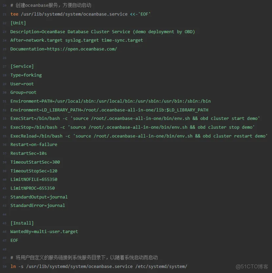
Task: Click the EOF heredoc terminator
Action: tap(14, 240)
